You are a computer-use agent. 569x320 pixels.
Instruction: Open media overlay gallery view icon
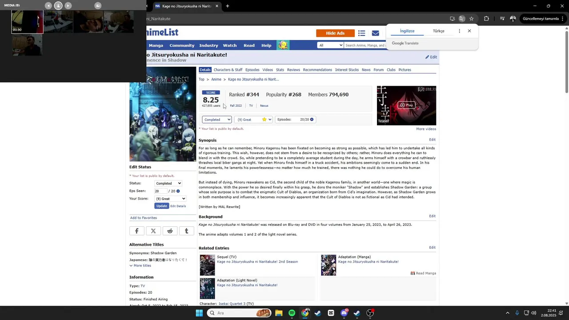(x=98, y=5)
